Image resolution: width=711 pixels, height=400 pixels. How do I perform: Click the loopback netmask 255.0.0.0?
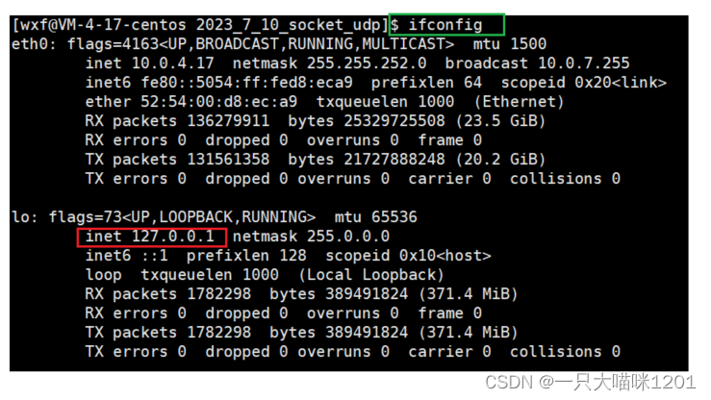(348, 237)
